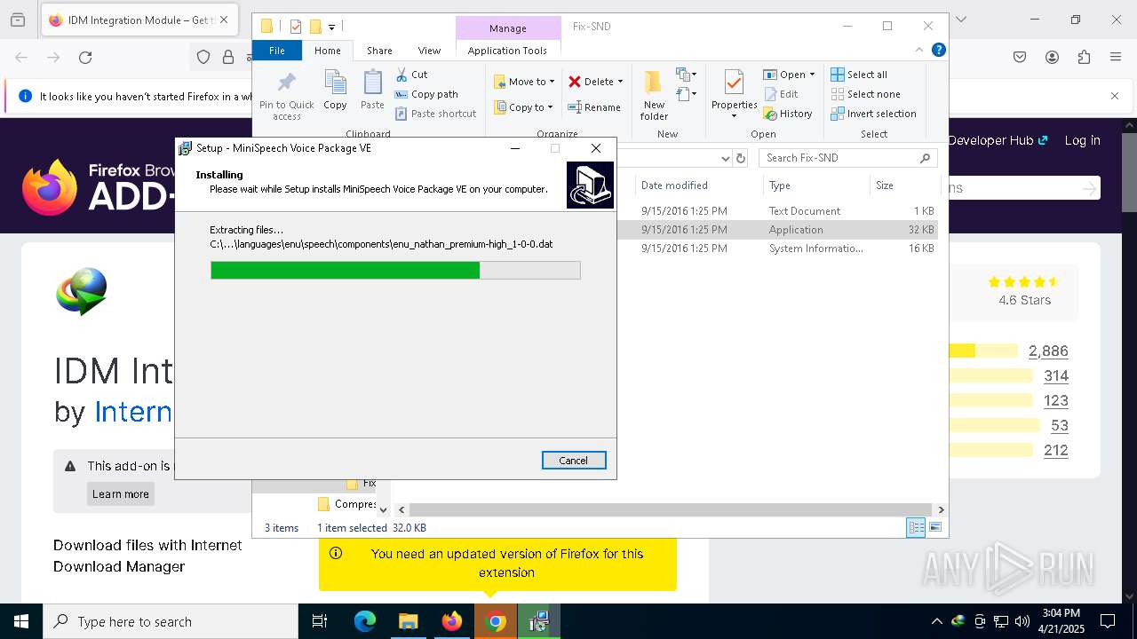
Task: Open Chrome from the taskbar
Action: [x=497, y=621]
